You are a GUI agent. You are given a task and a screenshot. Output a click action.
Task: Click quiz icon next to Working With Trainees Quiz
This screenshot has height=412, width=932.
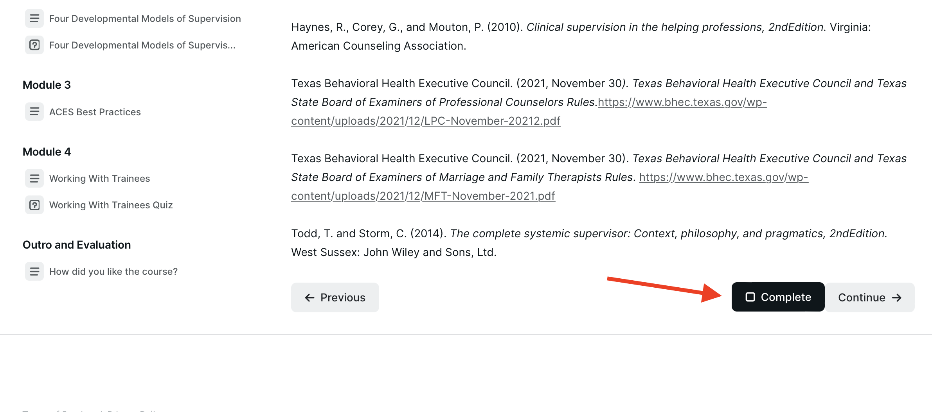tap(34, 205)
